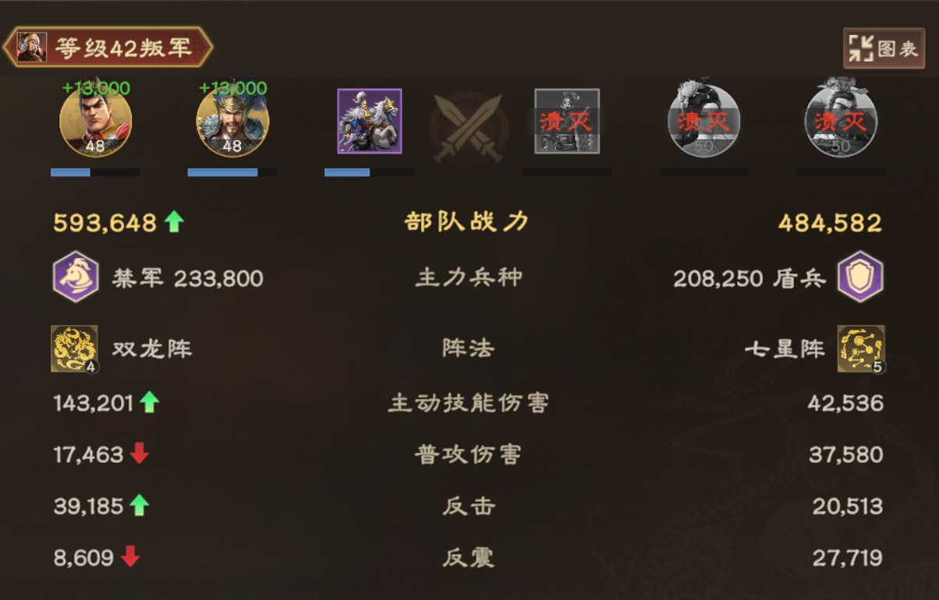This screenshot has height=600, width=939.
Task: Click red down arrow beside 17,463
Action: pos(140,454)
